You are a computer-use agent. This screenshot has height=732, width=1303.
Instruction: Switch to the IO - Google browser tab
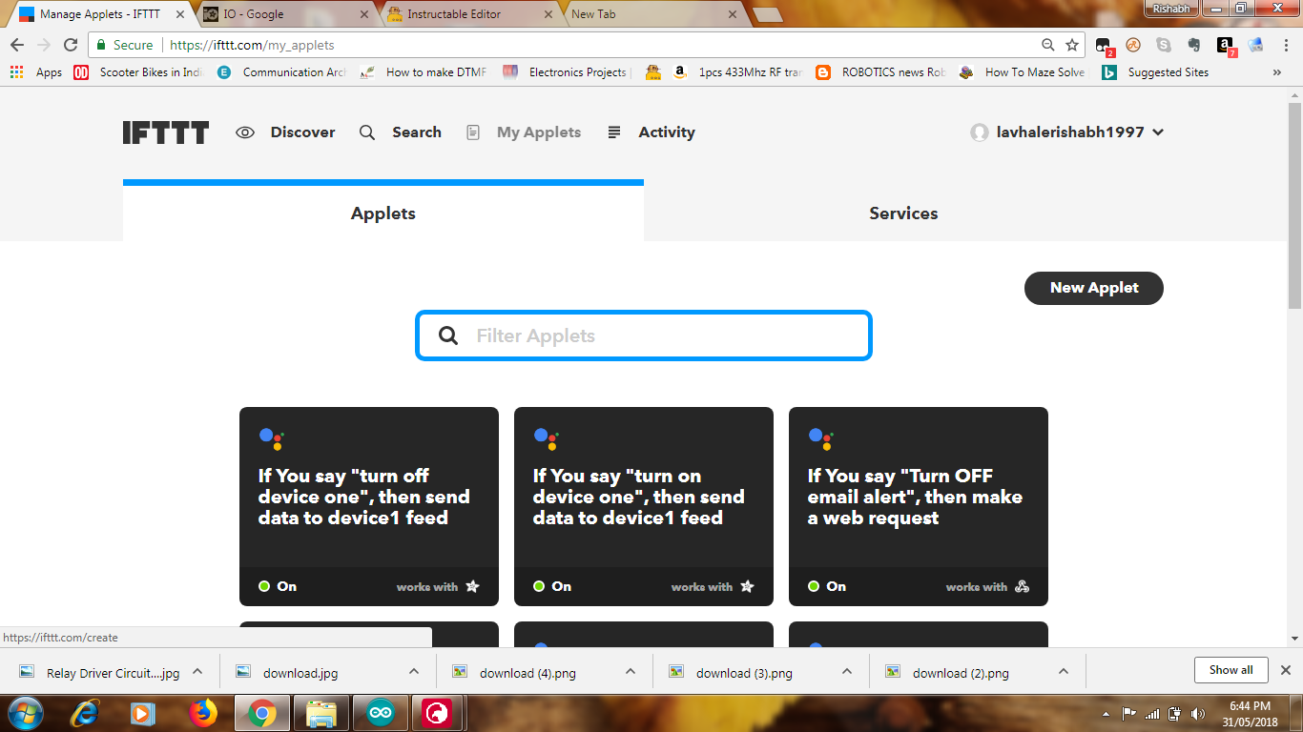[285, 14]
